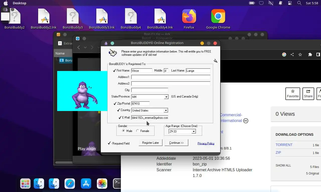321x192 pixels.
Task: Click the 0 Views text
Action: pyautogui.click(x=285, y=114)
